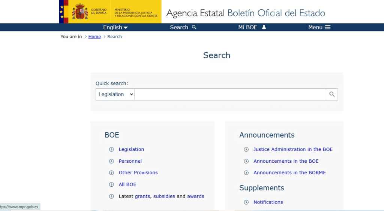Open the Personnel link under BOE
The image size is (384, 211).
(130, 161)
